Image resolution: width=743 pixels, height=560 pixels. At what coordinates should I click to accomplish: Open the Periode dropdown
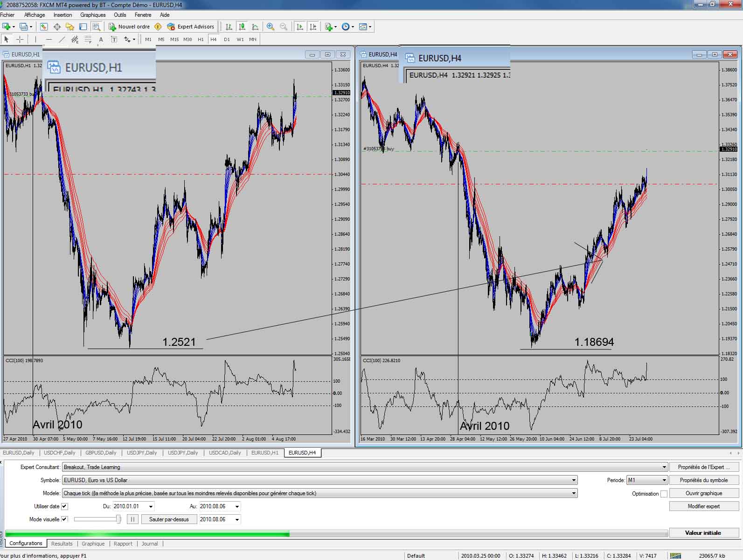pyautogui.click(x=664, y=480)
